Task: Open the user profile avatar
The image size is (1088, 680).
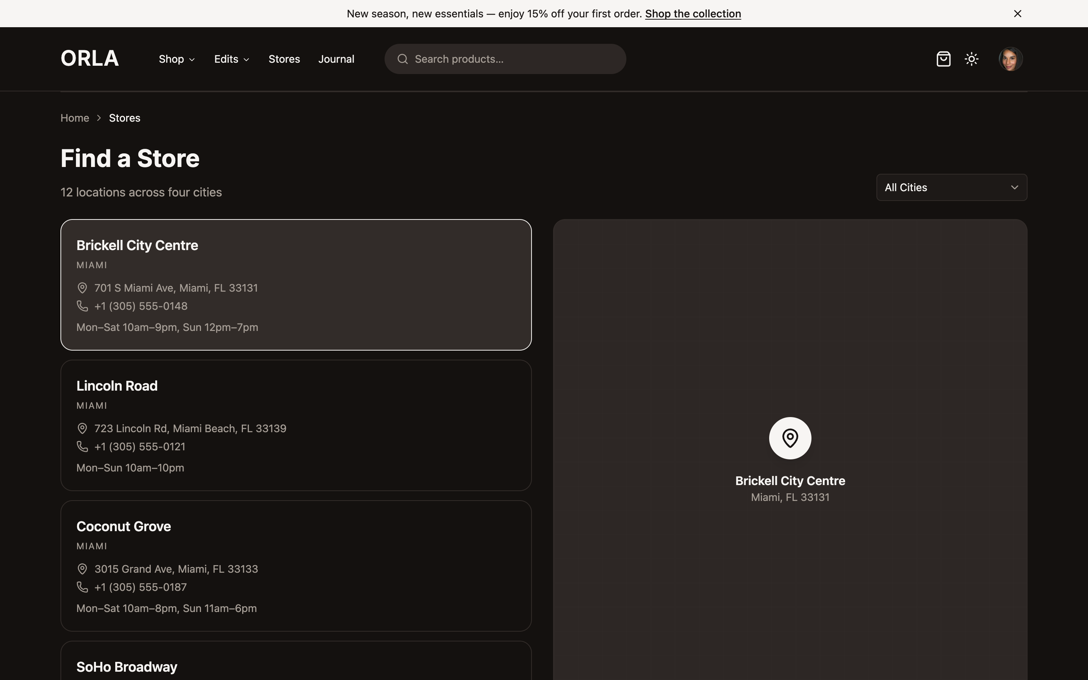Action: click(x=1011, y=59)
